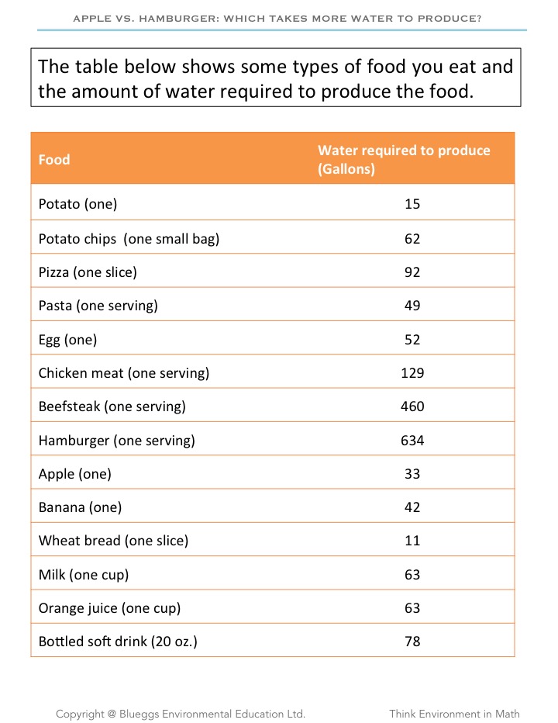Click the "Hamburger (one serving)" food label
The image size is (558, 723).
(116, 441)
